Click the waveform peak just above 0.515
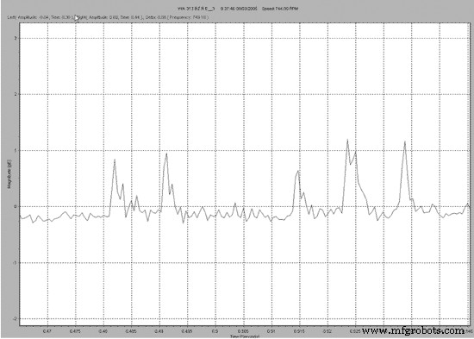474x339 pixels. [x=298, y=182]
